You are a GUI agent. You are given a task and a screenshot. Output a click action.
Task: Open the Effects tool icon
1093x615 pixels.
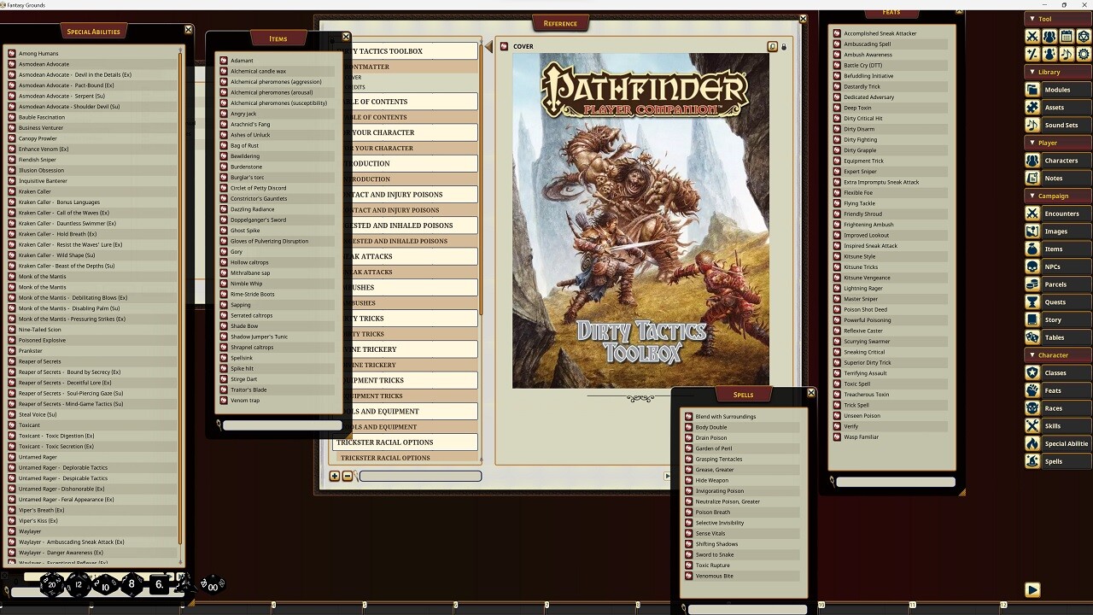coord(1049,53)
